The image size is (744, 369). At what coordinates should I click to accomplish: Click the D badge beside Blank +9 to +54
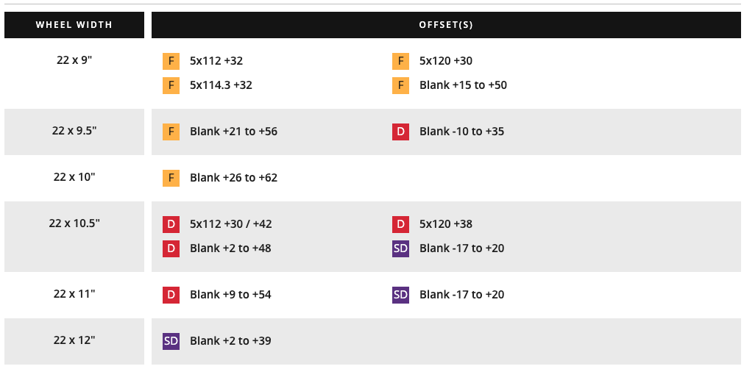point(171,295)
